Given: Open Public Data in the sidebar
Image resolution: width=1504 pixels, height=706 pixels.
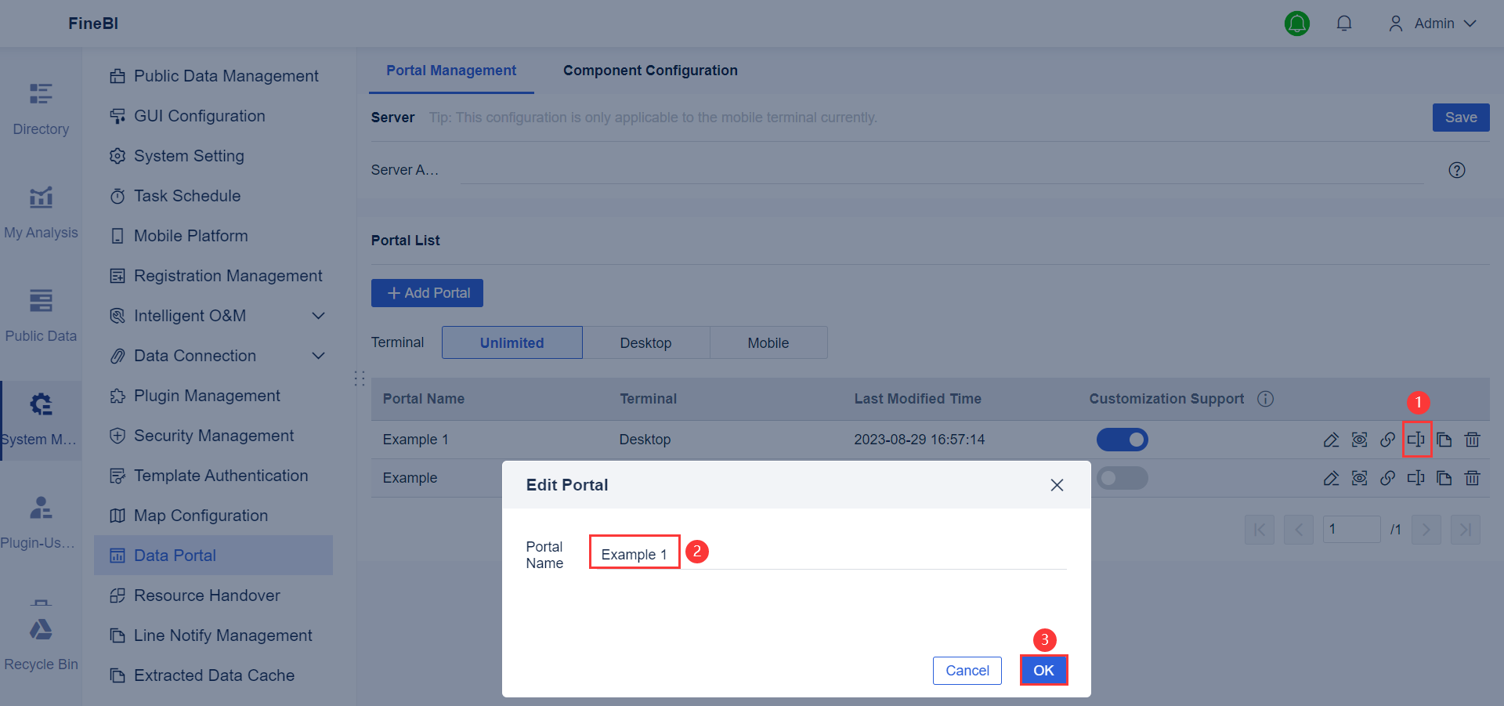Looking at the screenshot, I should point(41,317).
